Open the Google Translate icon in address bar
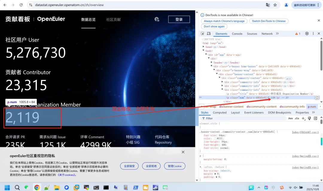The width and height of the screenshot is (323, 191). coord(268,5)
